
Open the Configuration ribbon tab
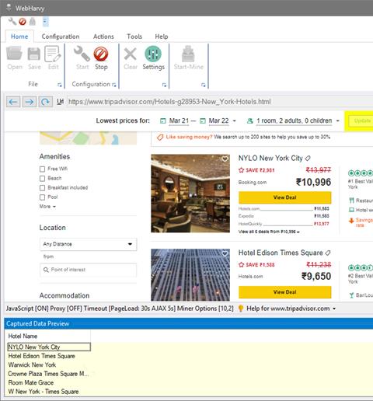pos(61,37)
